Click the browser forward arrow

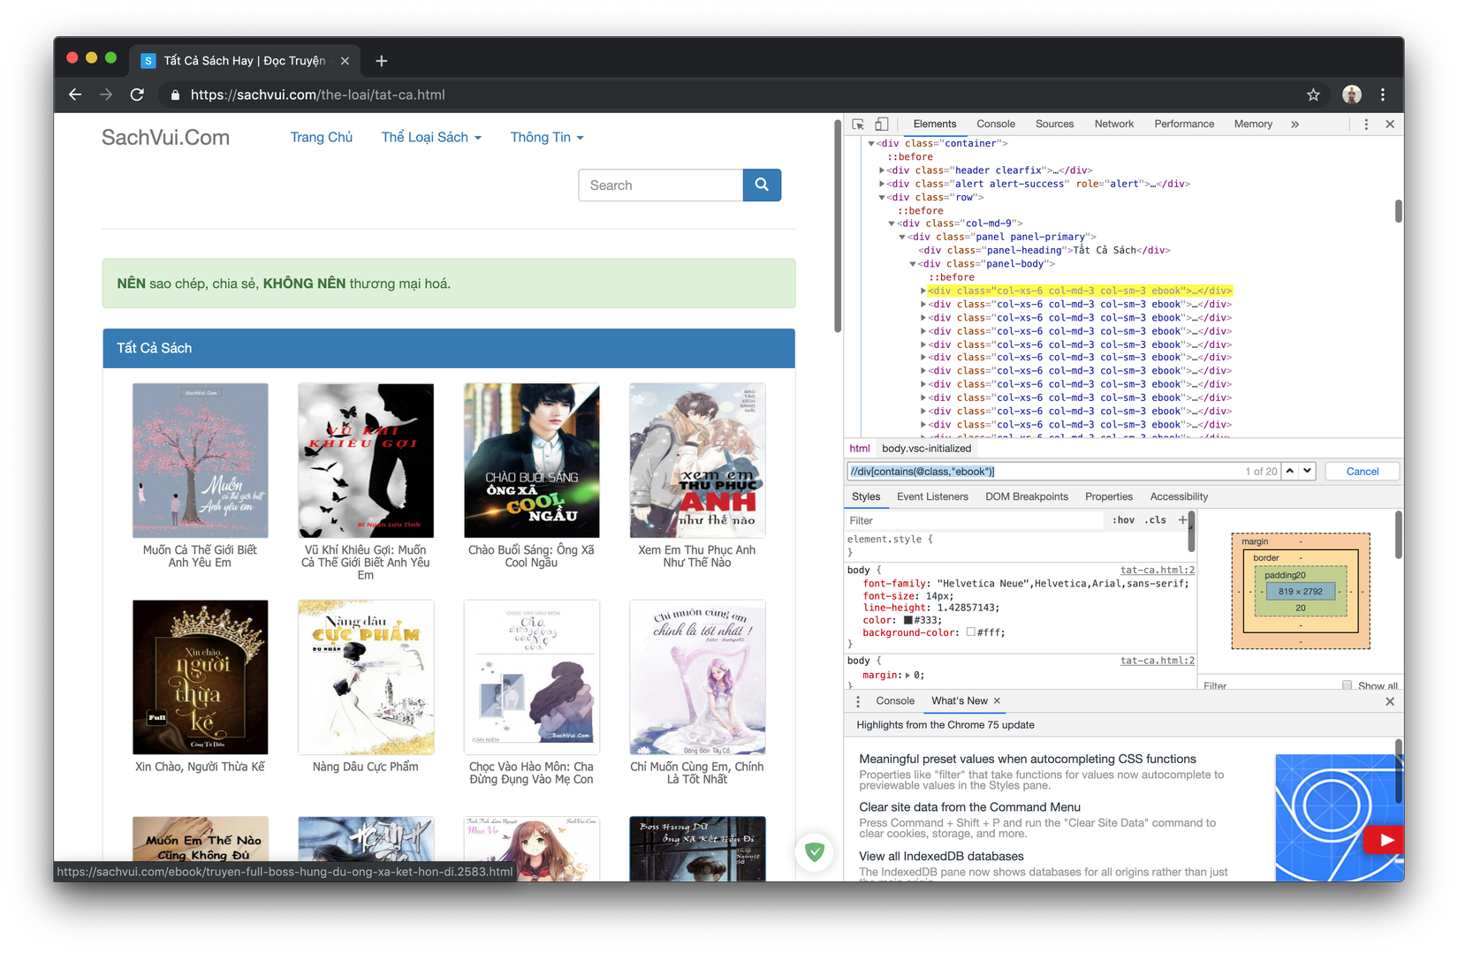click(106, 95)
